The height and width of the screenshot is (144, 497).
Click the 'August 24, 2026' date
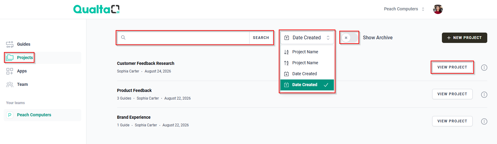[158, 71]
